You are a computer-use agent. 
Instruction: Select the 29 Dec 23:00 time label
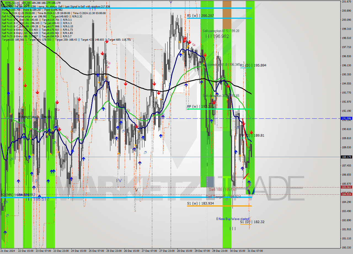[x=220, y=251]
